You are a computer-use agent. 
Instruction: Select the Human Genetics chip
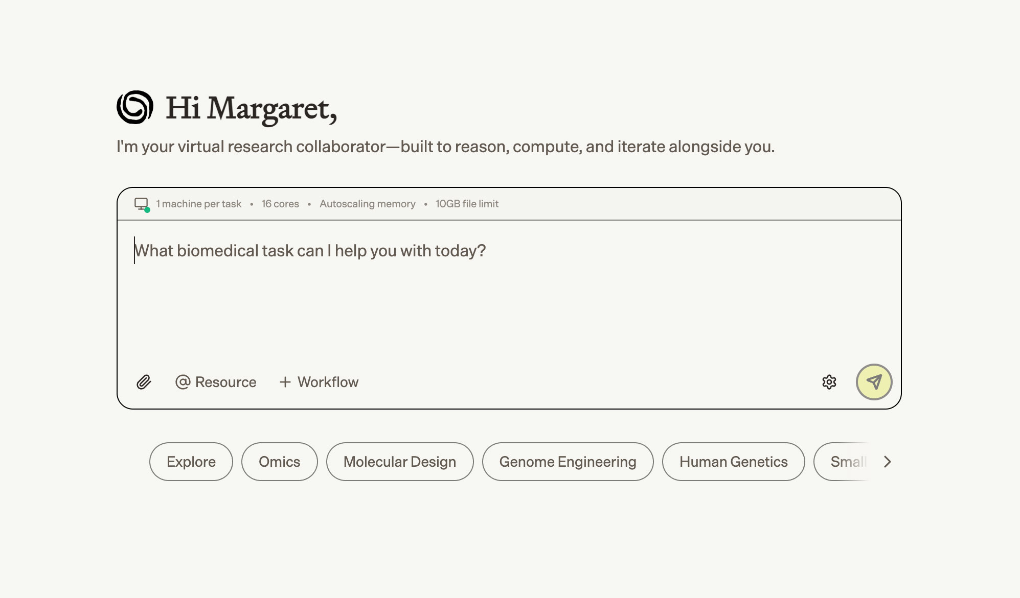pos(733,462)
